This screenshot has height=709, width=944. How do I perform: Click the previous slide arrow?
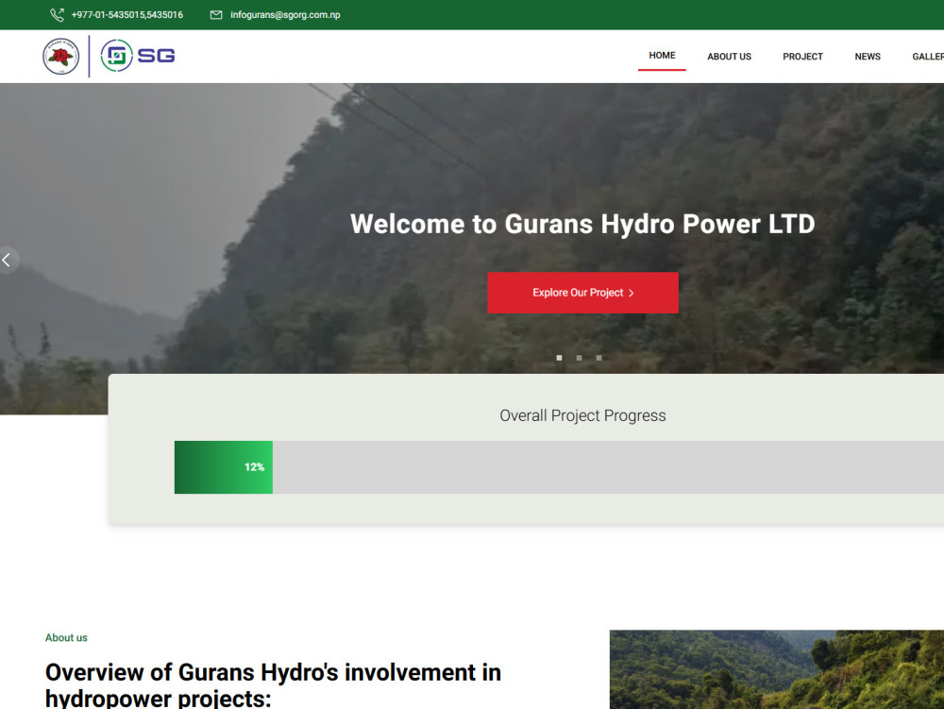(x=7, y=260)
